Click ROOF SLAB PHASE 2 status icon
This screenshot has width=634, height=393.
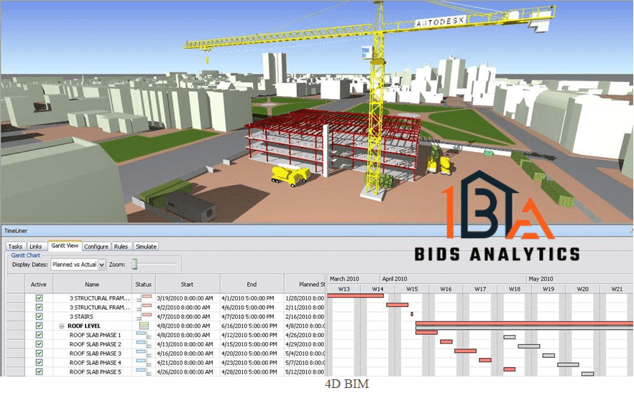pos(144,344)
